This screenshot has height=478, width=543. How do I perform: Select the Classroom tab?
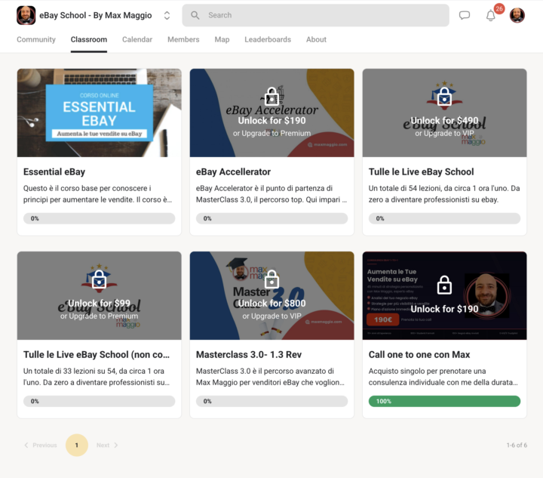pyautogui.click(x=89, y=39)
